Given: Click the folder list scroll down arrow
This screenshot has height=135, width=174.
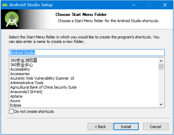Looking at the screenshot, I should (x=161, y=105).
